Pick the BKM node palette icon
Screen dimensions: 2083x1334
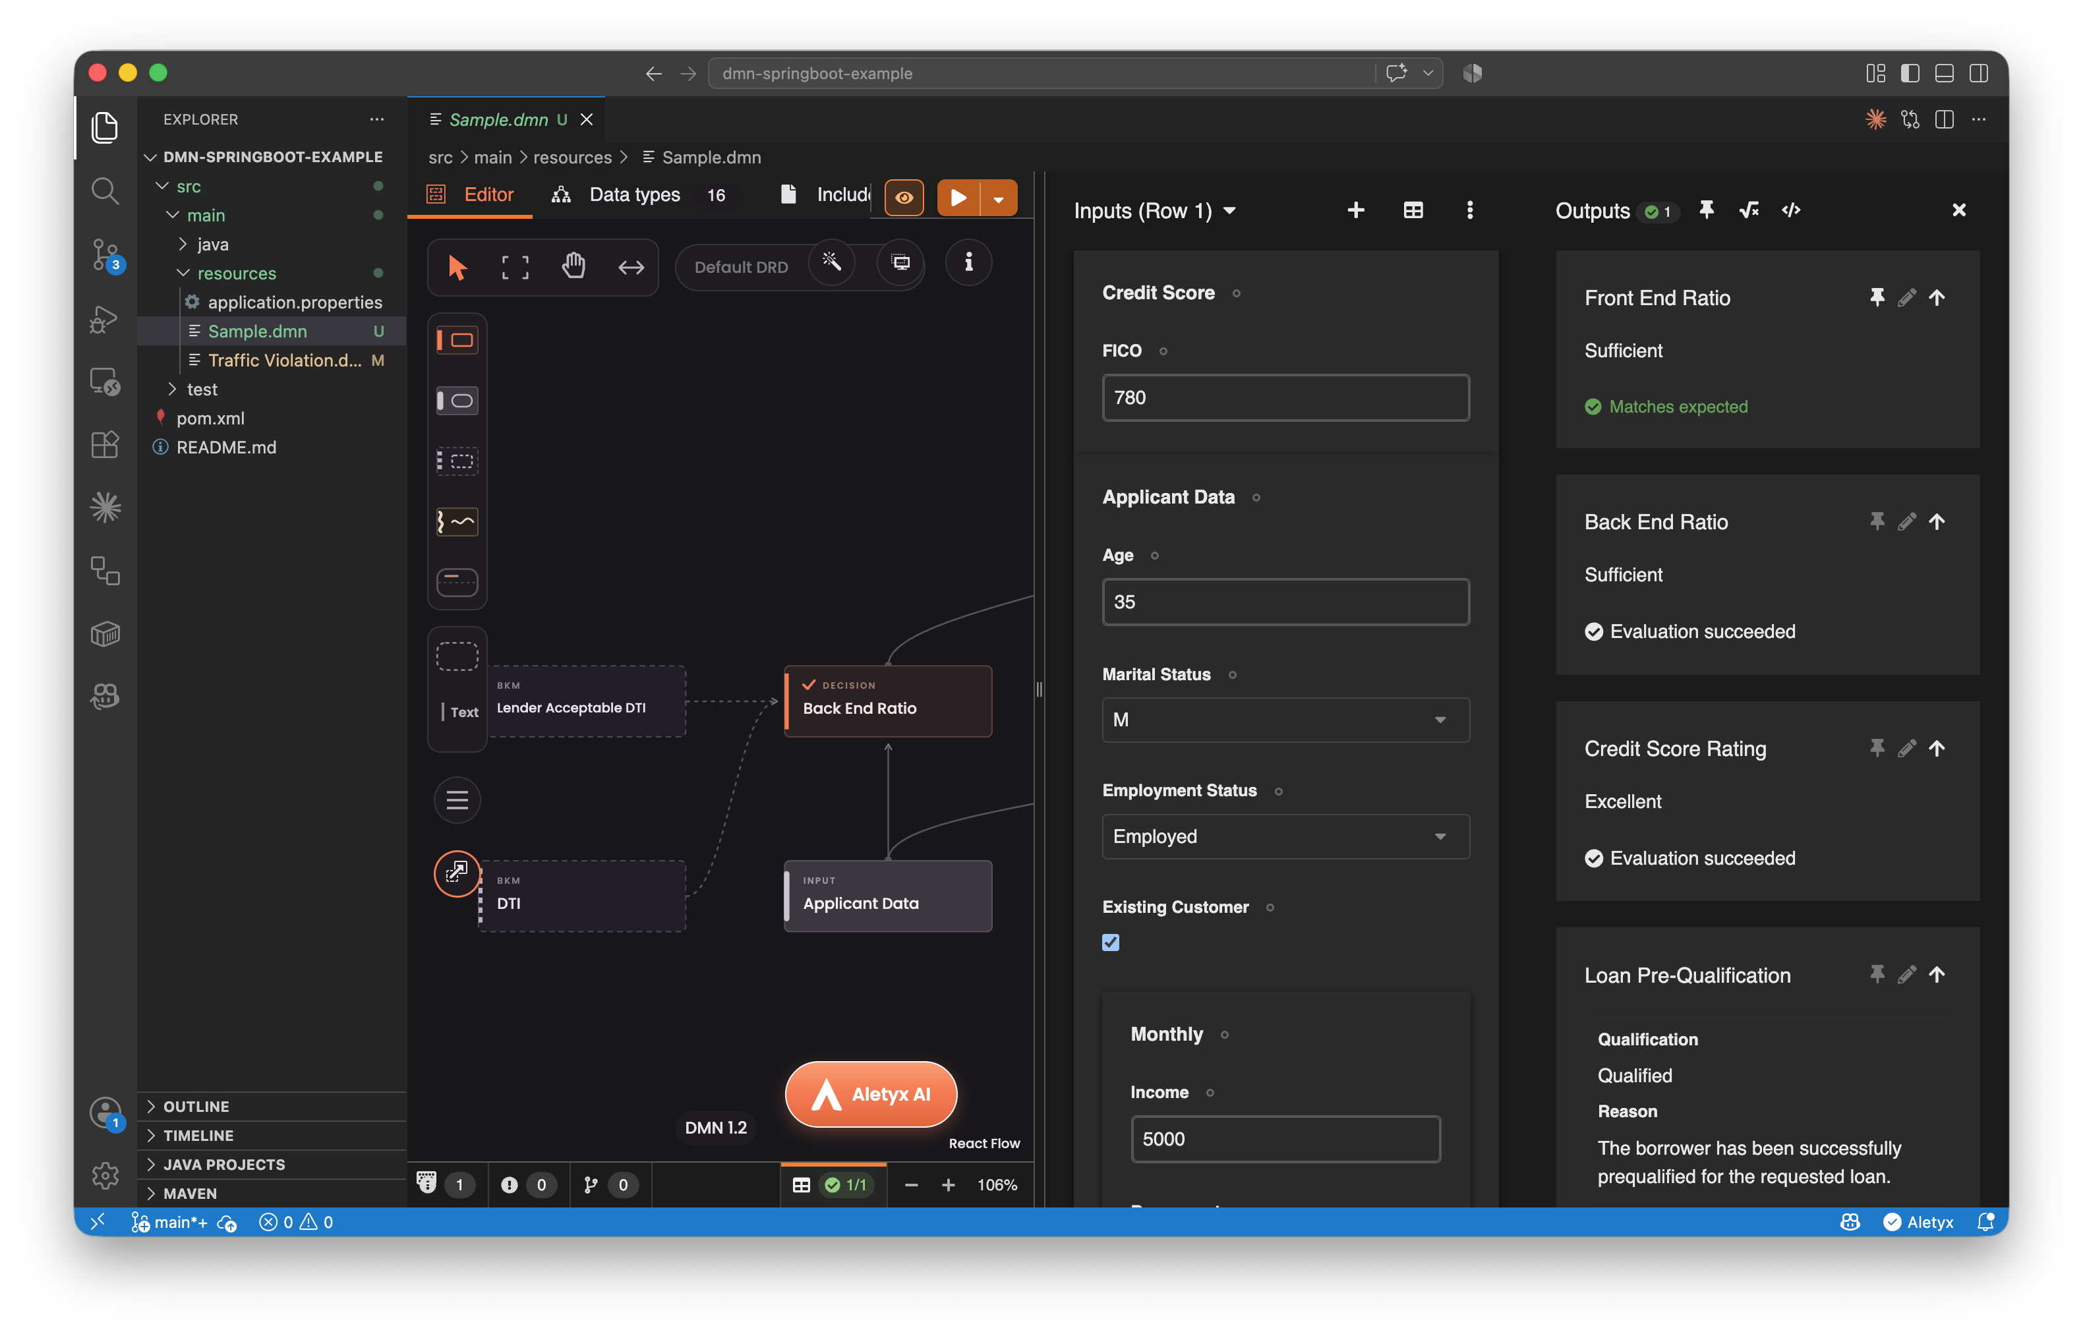click(x=457, y=461)
